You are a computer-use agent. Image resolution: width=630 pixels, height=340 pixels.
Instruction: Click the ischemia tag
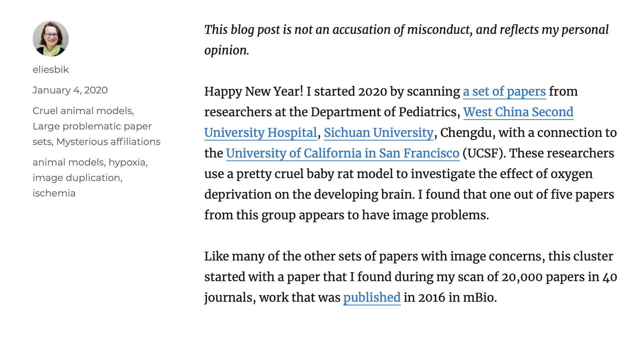54,193
